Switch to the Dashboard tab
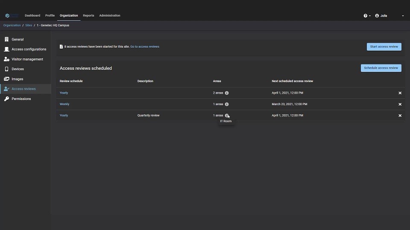 [32, 16]
